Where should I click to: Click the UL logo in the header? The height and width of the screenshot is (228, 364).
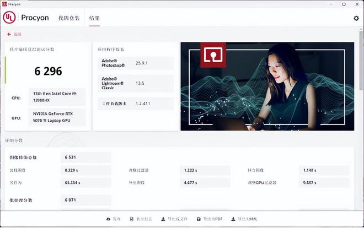[x=9, y=18]
